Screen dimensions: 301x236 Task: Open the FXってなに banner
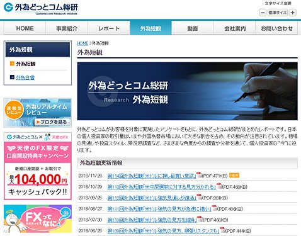coord(38,219)
